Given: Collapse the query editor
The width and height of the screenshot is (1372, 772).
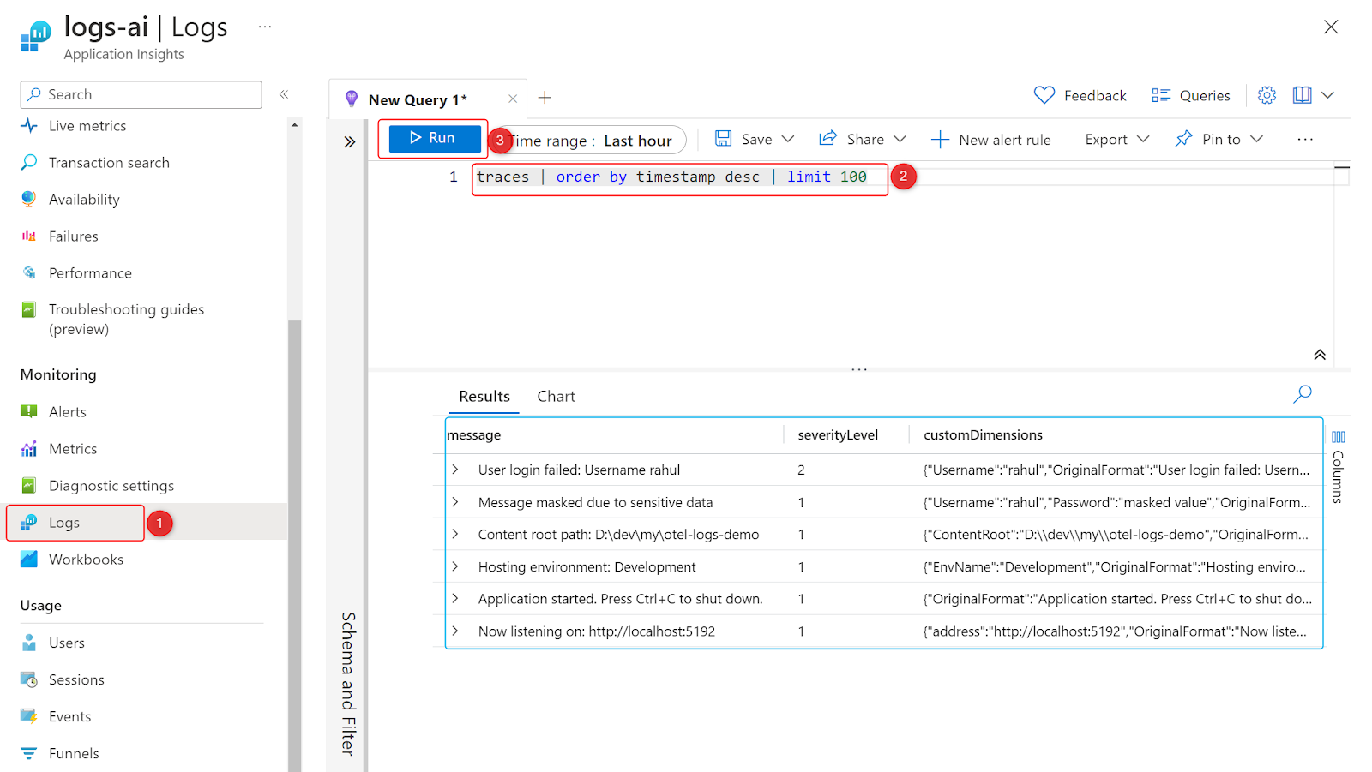Looking at the screenshot, I should (1320, 355).
